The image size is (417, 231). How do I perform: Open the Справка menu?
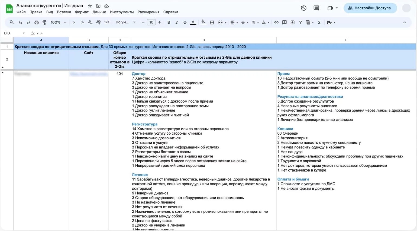(171, 12)
